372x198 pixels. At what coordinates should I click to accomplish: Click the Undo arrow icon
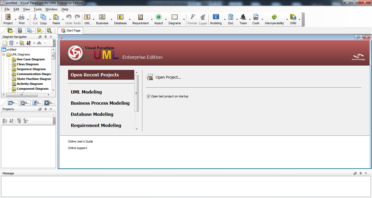coord(69,17)
